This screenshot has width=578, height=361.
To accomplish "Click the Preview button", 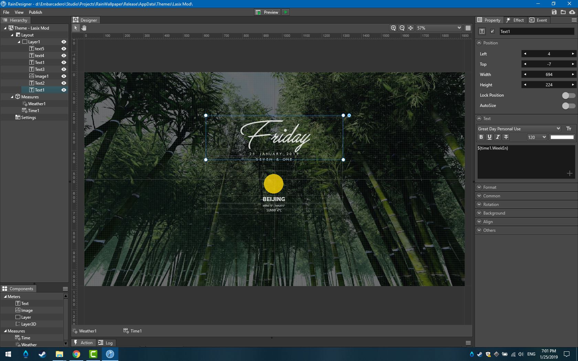I will tap(267, 12).
